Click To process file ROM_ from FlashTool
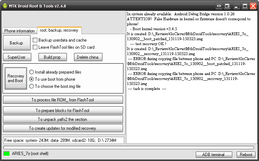The image size is (259, 161). (63, 100)
